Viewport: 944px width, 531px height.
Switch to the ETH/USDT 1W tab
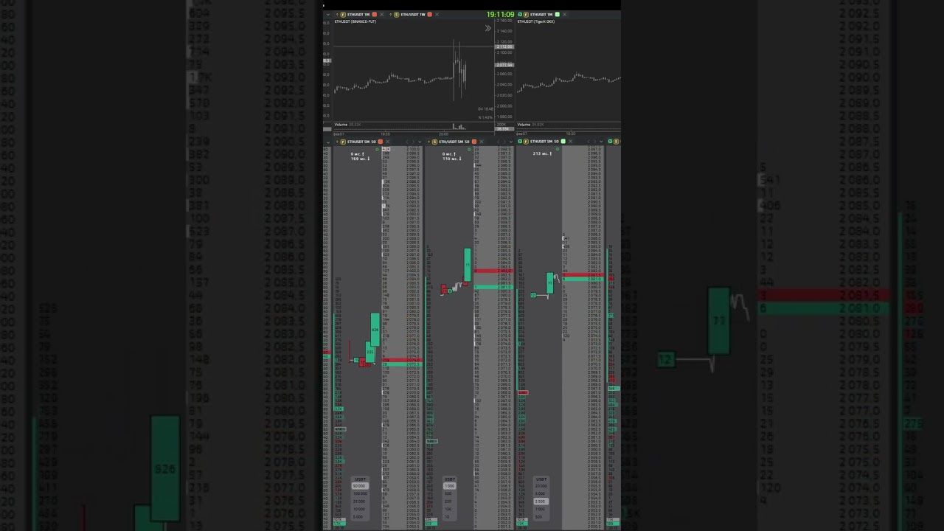point(413,15)
